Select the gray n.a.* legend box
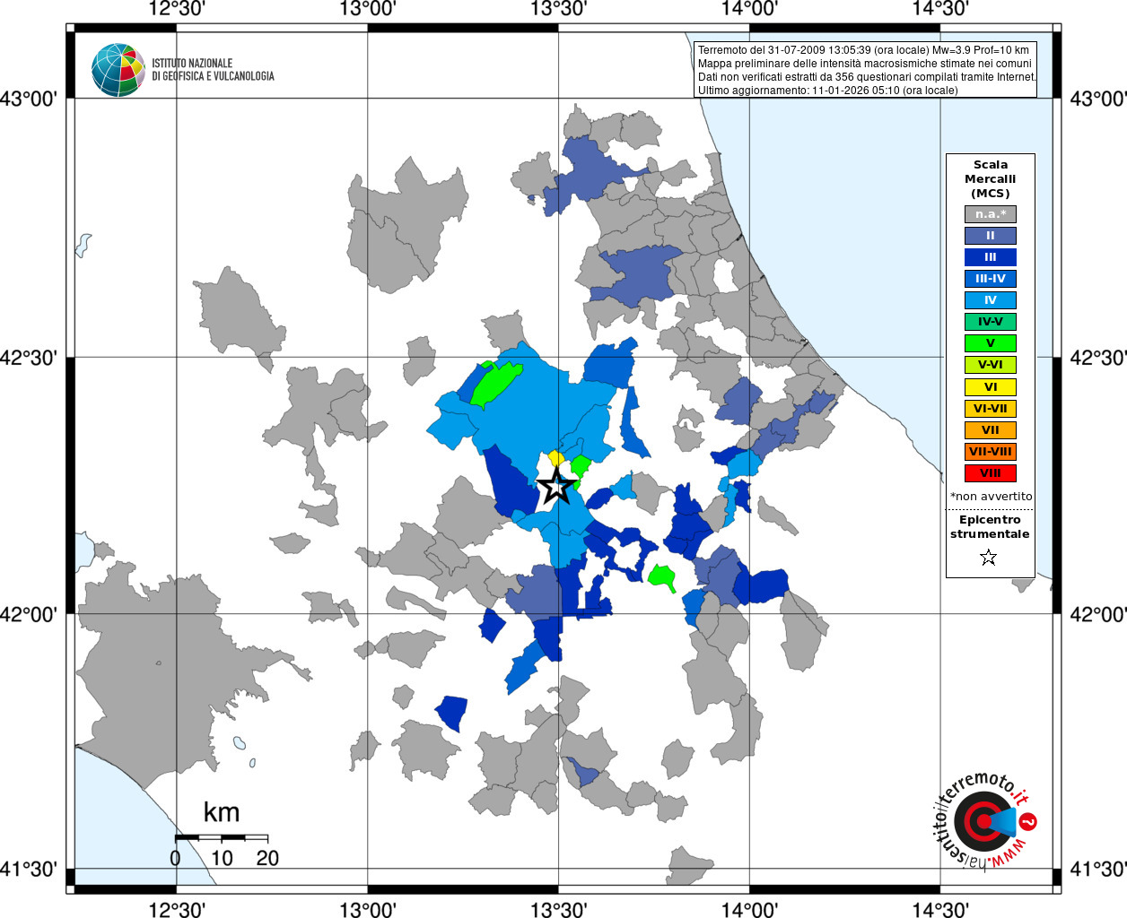Screen dimensions: 1127x918 990,214
